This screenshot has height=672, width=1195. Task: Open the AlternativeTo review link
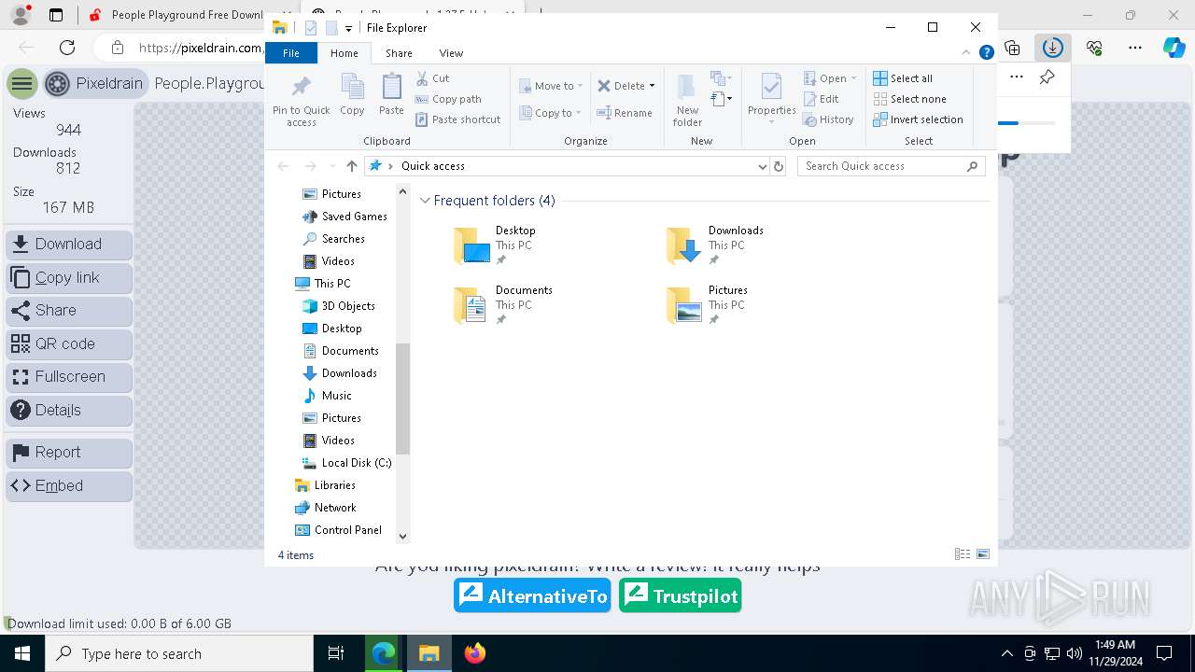[x=533, y=595]
